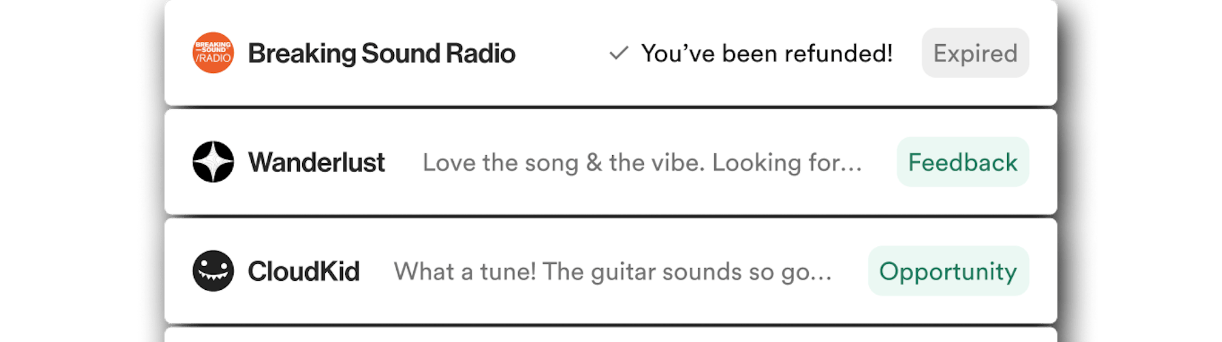This screenshot has width=1222, height=342.
Task: Open the Breaking Sound Radio curator name
Action: [382, 53]
